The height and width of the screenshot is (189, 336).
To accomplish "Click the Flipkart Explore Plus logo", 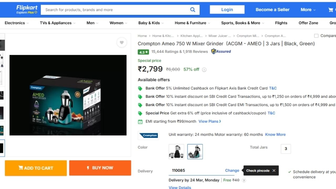I will pos(27,9).
